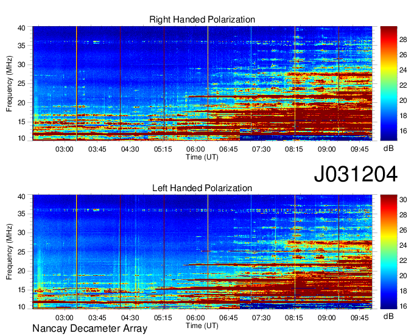Click the "35" frequency tick of Right Handed plot
This screenshot has height=336, width=414.
(x=22, y=46)
